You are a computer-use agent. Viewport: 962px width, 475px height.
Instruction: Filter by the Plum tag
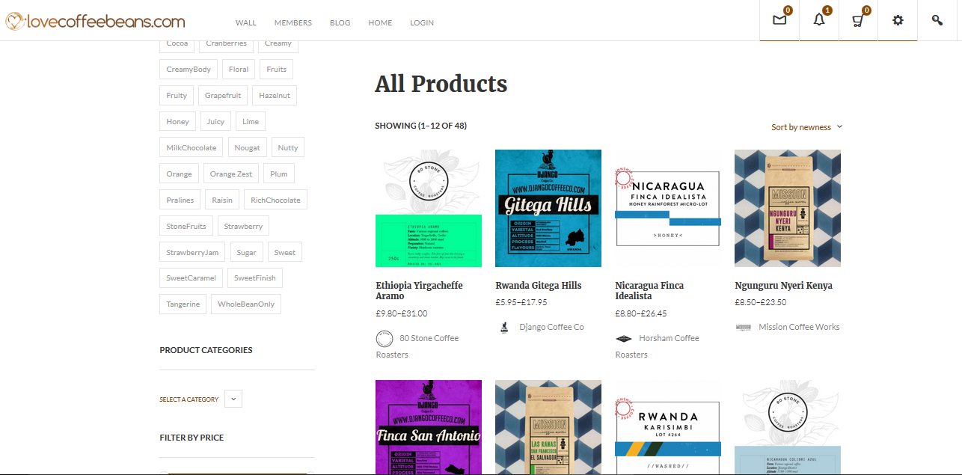click(279, 174)
